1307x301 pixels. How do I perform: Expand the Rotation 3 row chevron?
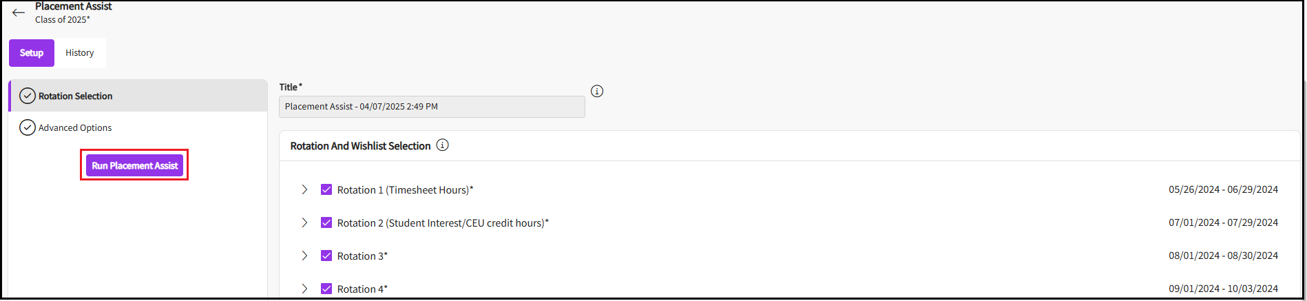(x=304, y=256)
